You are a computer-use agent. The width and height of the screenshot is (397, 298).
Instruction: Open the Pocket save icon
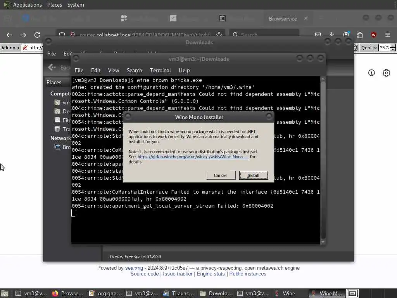(x=318, y=35)
